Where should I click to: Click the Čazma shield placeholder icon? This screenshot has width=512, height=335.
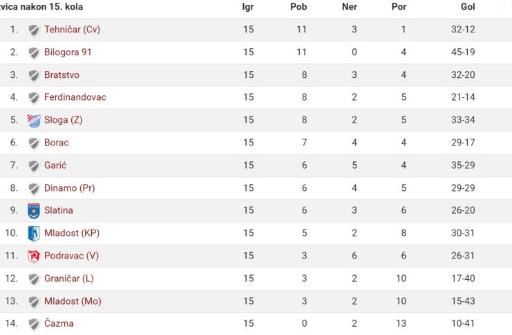[x=34, y=324]
